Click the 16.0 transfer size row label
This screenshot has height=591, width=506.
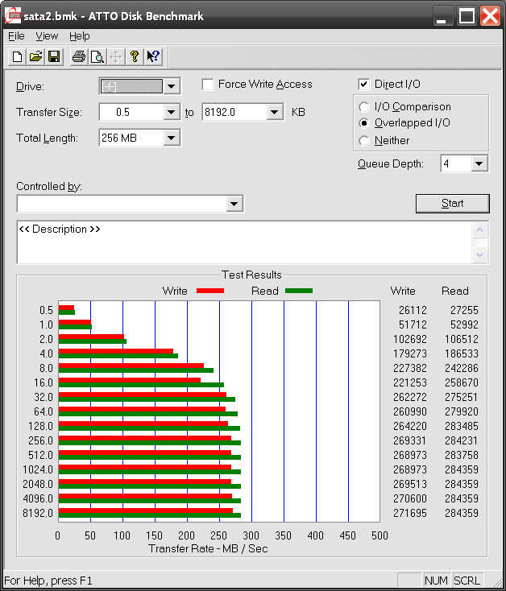point(44,382)
